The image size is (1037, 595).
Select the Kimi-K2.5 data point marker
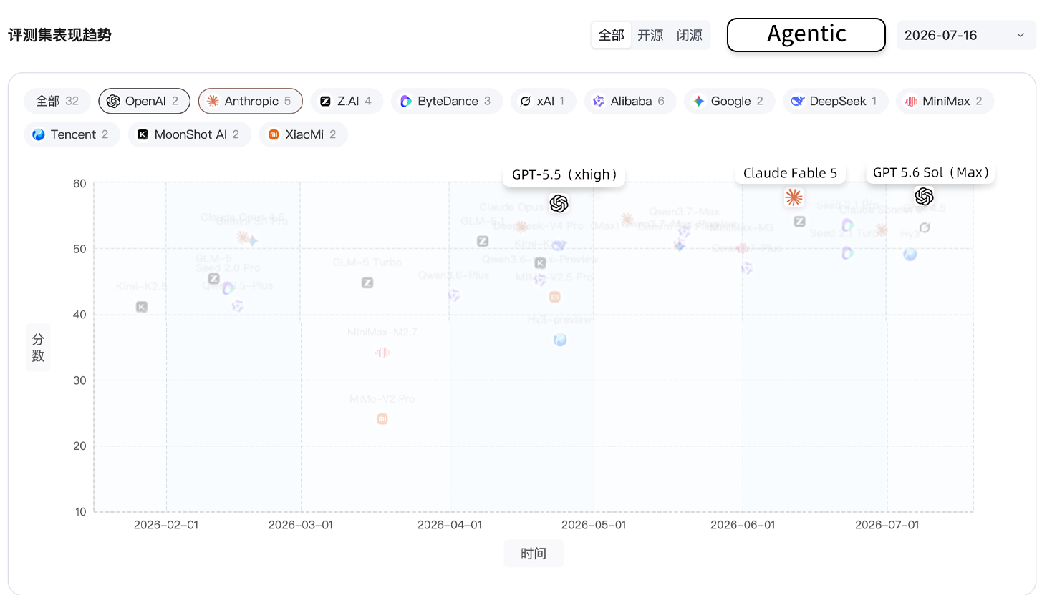[142, 307]
